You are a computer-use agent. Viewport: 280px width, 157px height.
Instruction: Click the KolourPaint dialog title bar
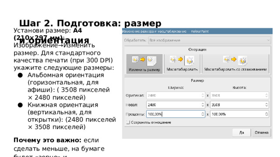197,31
